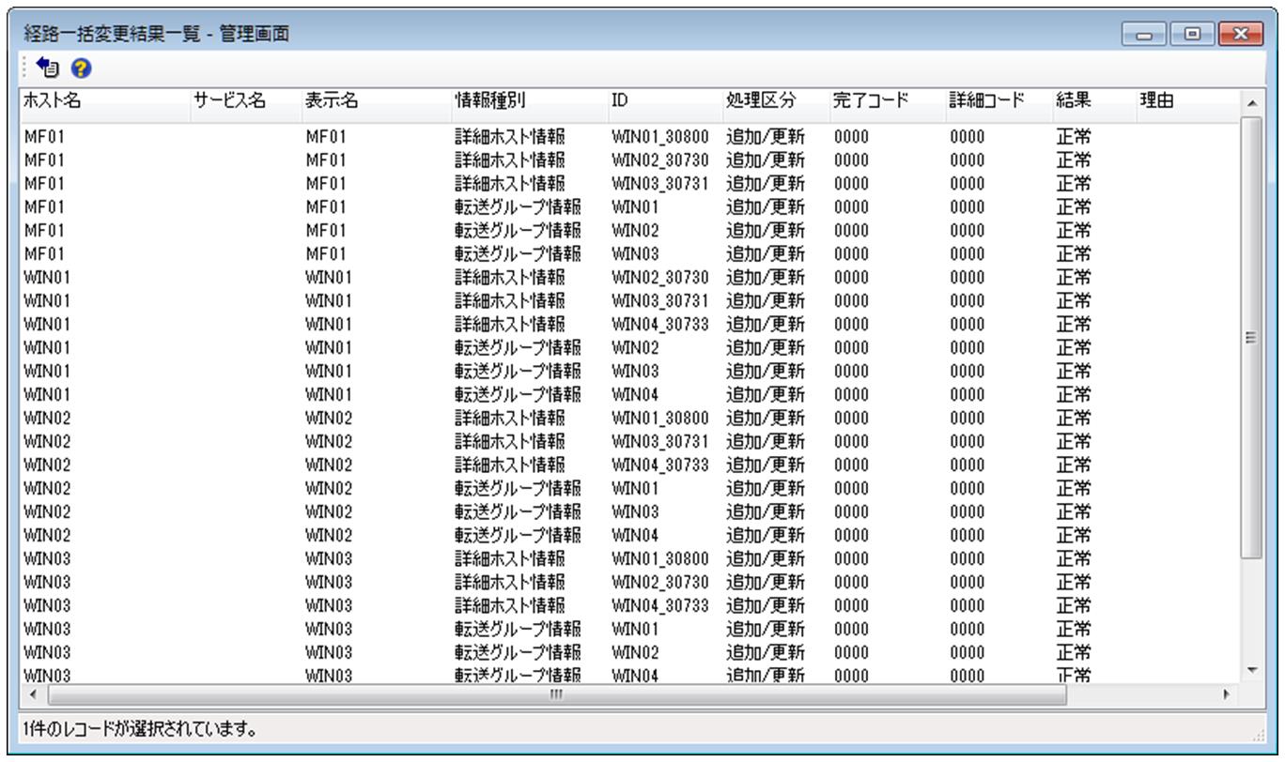The width and height of the screenshot is (1285, 762).
Task: Click status bar record selection message
Action: (x=140, y=728)
